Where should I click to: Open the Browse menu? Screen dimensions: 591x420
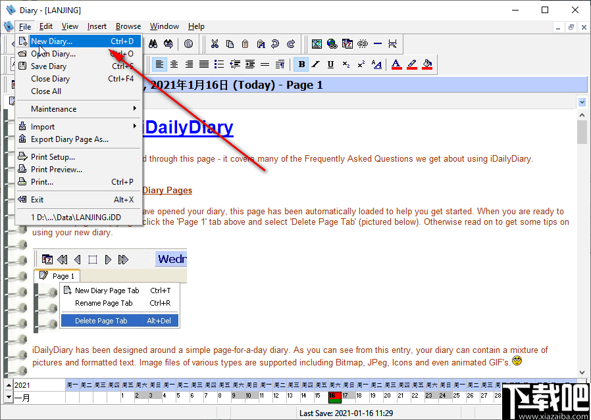click(128, 26)
